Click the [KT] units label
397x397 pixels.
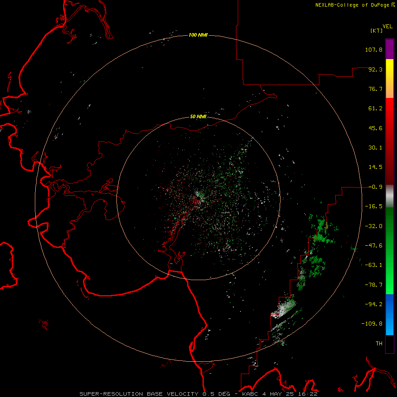376,30
